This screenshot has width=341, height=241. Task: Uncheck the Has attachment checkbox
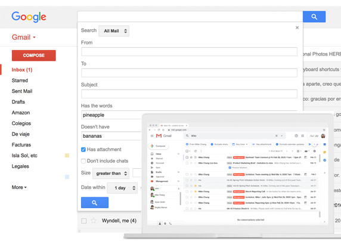point(83,150)
